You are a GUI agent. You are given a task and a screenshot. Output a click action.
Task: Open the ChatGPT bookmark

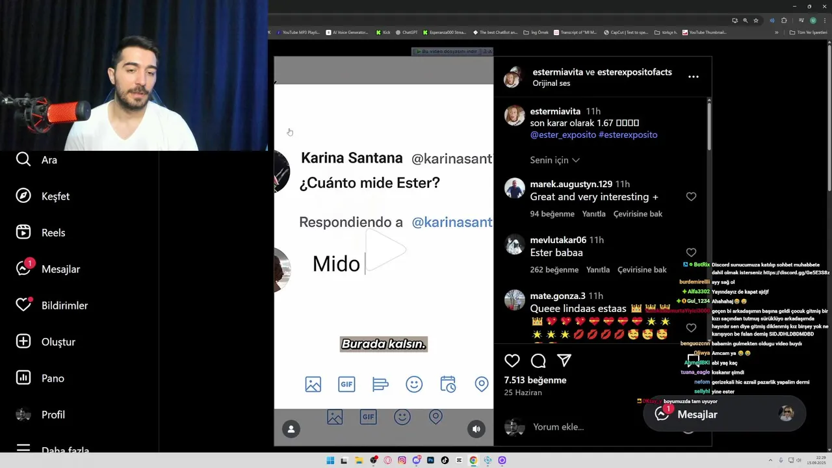[406, 32]
